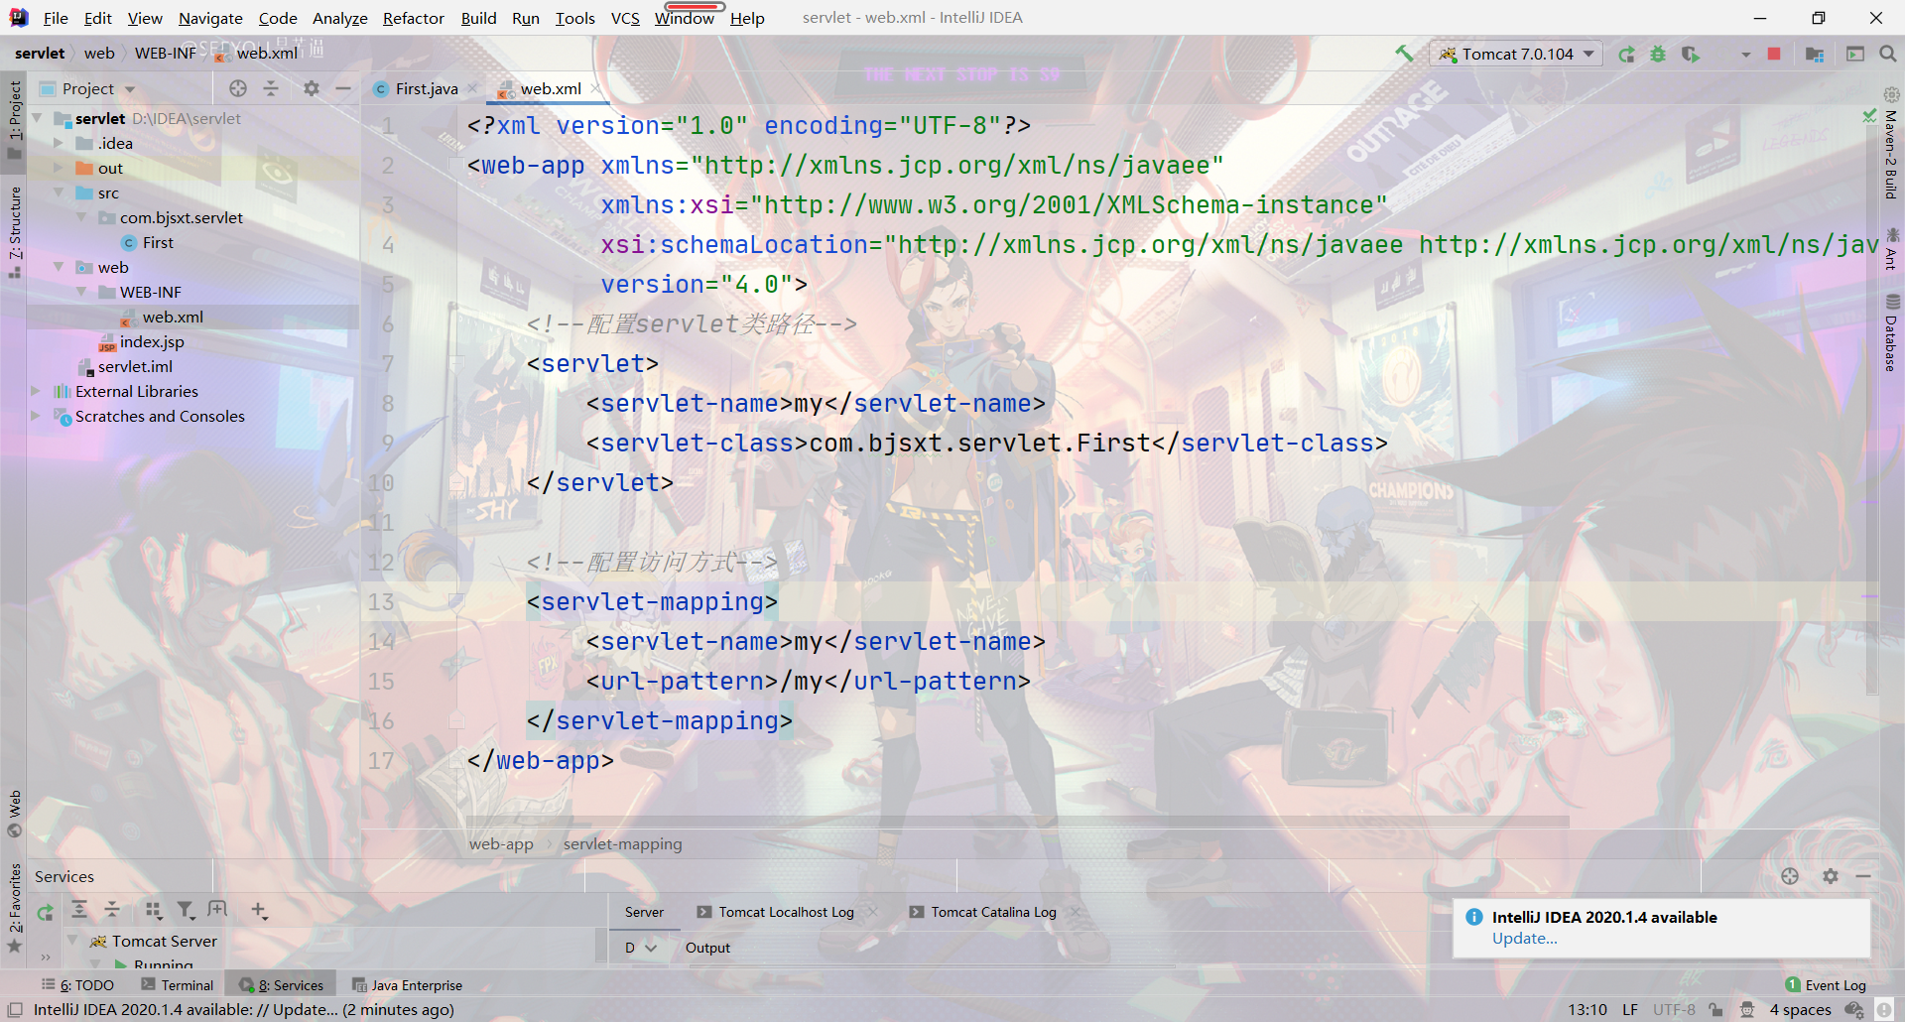This screenshot has width=1905, height=1022.
Task: Open the Analyze menu
Action: 339,18
